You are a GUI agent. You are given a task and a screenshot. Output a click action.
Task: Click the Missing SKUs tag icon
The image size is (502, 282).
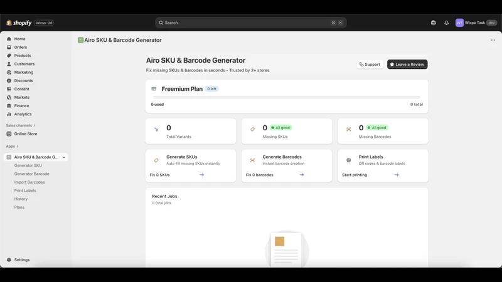[252, 129]
